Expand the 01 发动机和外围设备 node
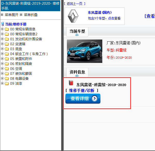Image resolution: width=155 pixels, height=151 pixels. (2, 39)
